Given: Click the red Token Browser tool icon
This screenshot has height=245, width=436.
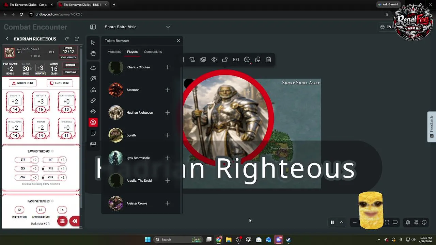Looking at the screenshot, I should [93, 122].
